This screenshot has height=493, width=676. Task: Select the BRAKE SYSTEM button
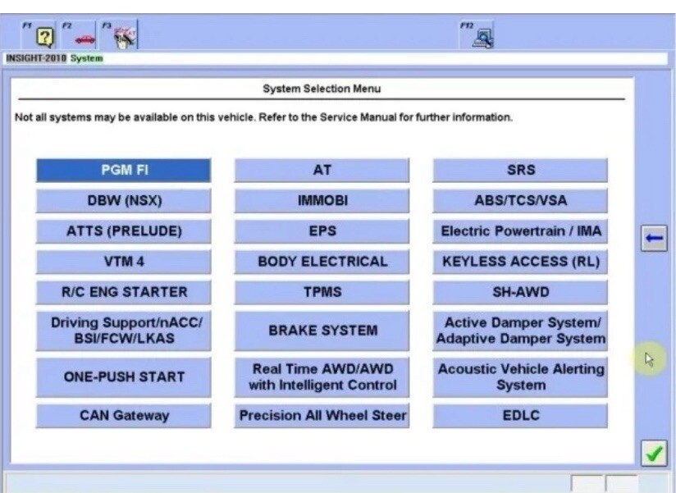(322, 331)
